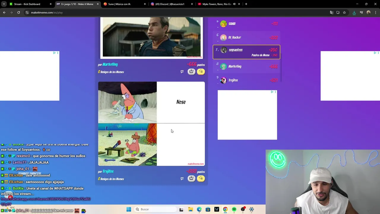Close the ad below the leaderboard
This screenshot has height=214, width=380.
click(275, 92)
